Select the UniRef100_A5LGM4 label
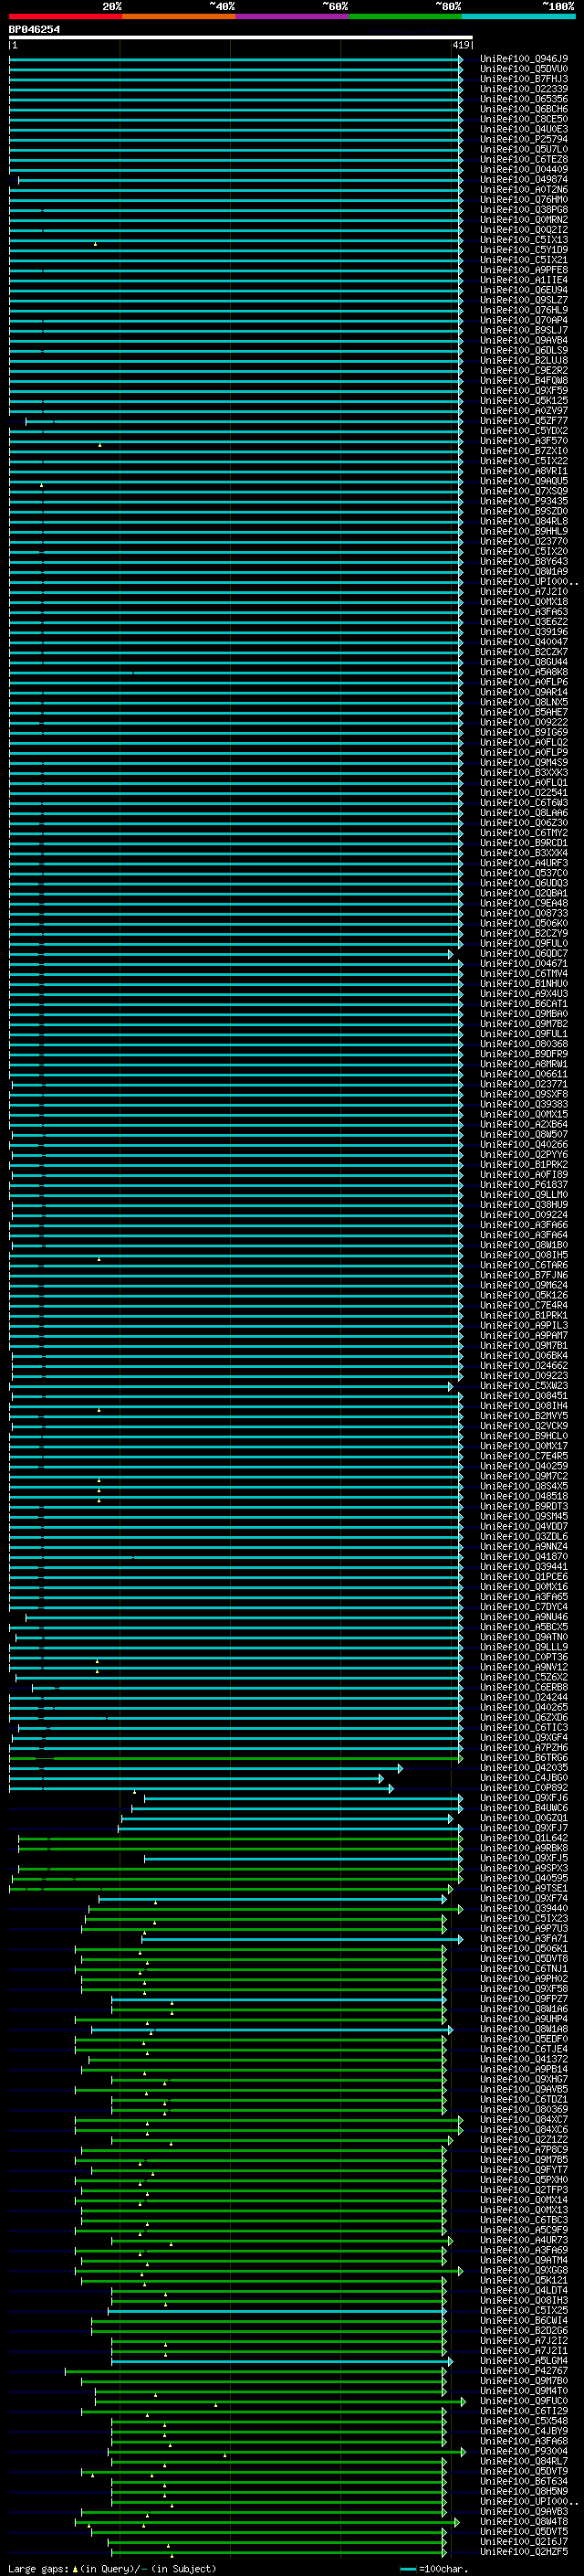 click(x=523, y=2361)
